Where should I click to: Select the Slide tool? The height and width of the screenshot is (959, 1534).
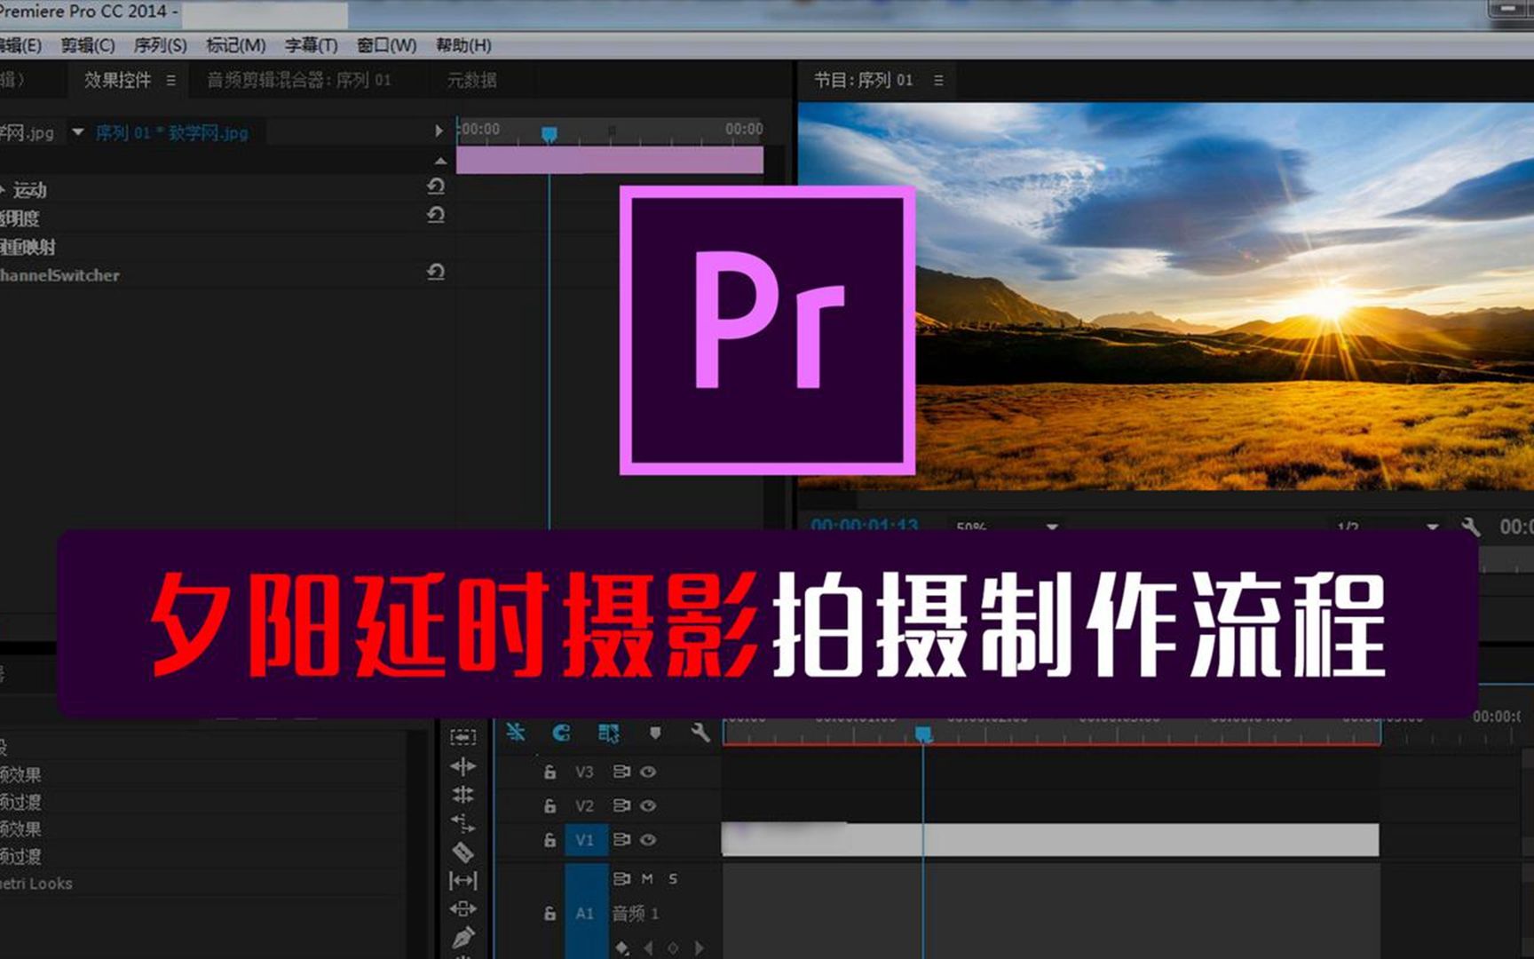click(463, 908)
